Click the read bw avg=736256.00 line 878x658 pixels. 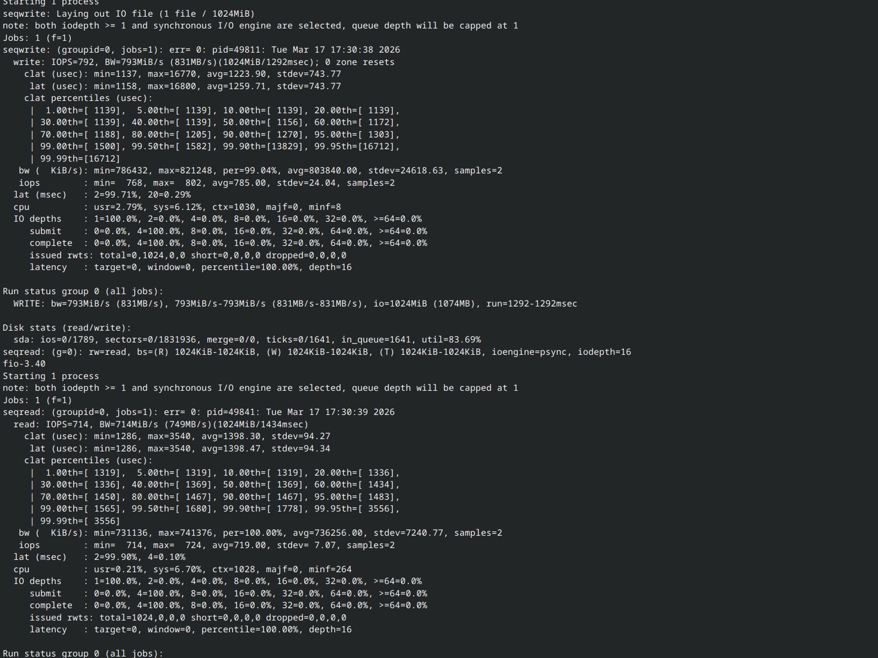(260, 533)
